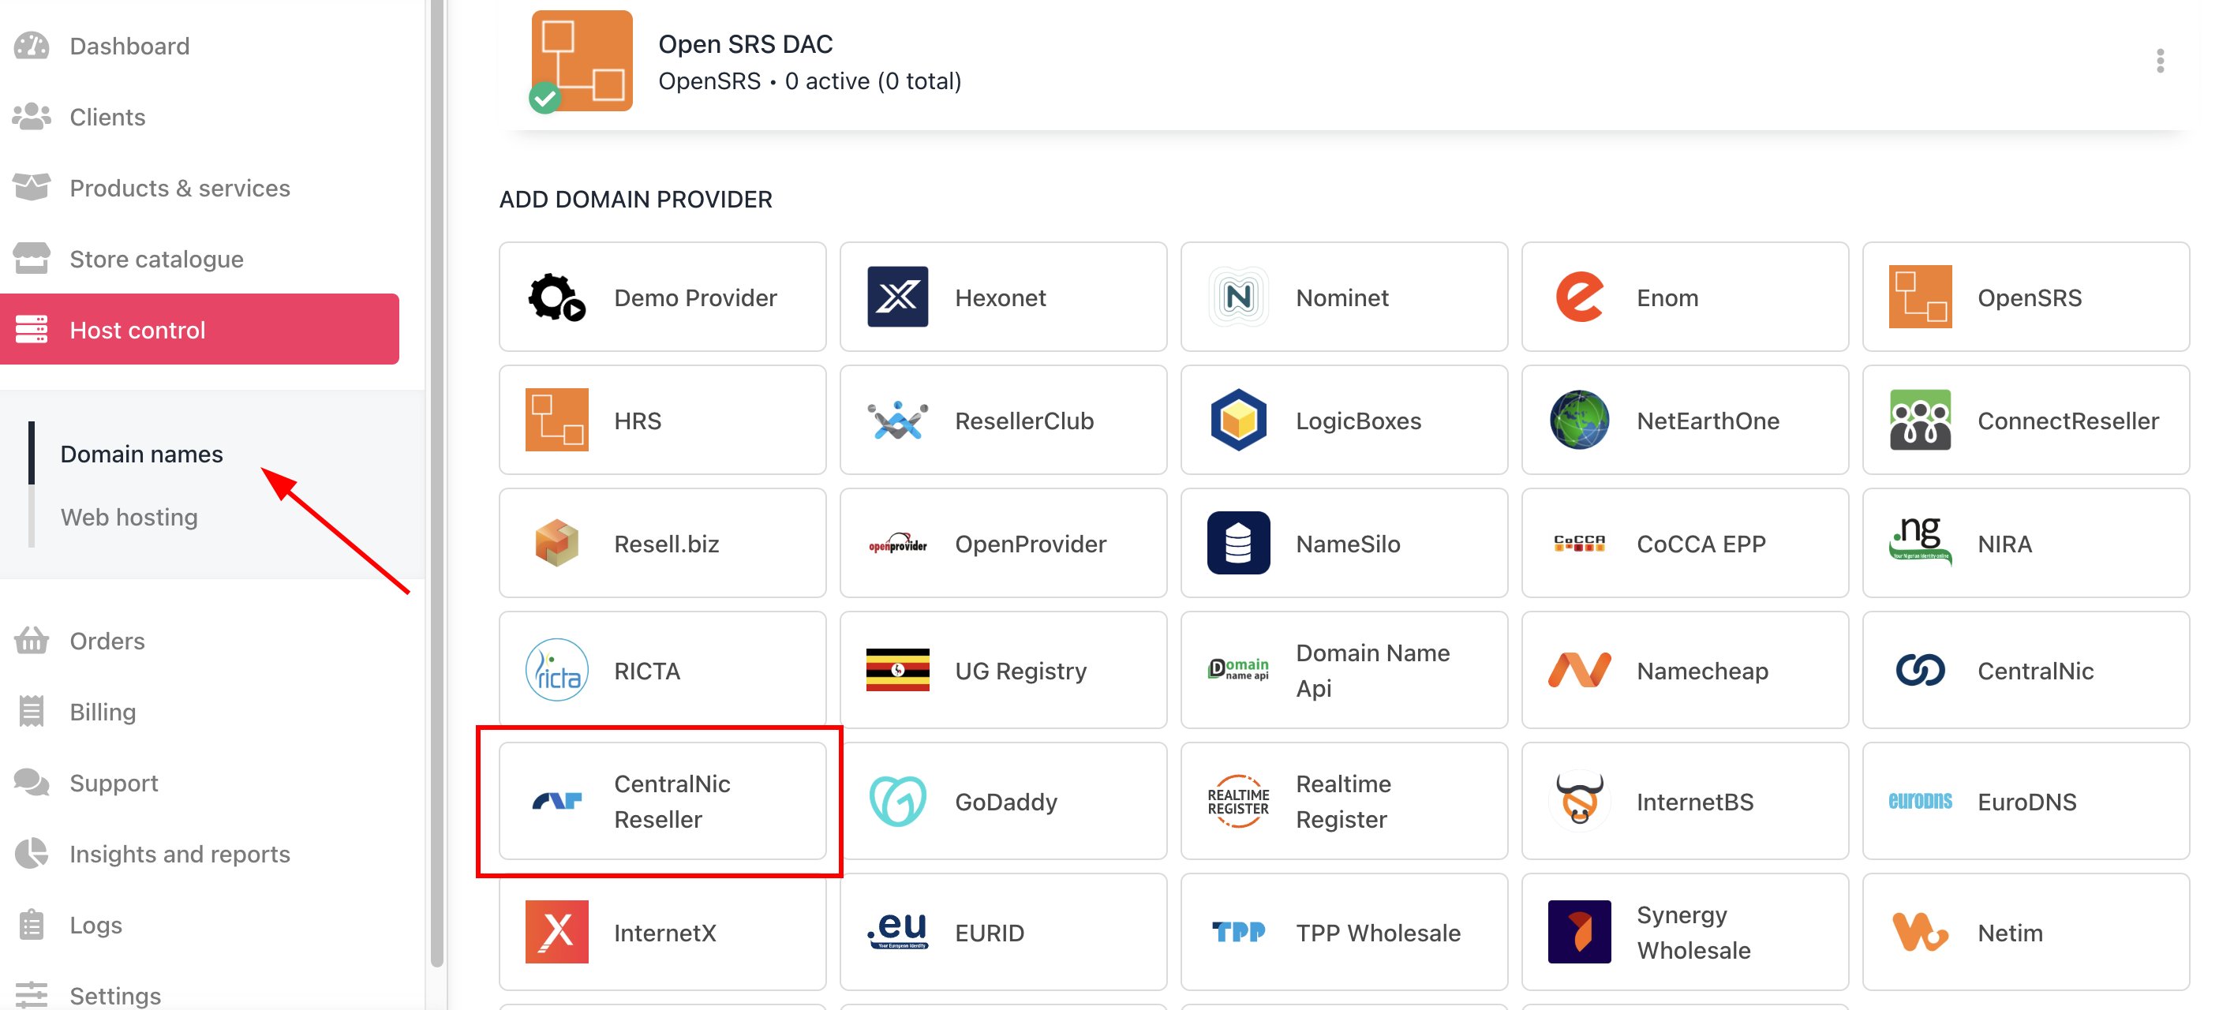This screenshot has height=1010, width=2219.
Task: Click the UG Registry flag logo
Action: click(x=897, y=671)
